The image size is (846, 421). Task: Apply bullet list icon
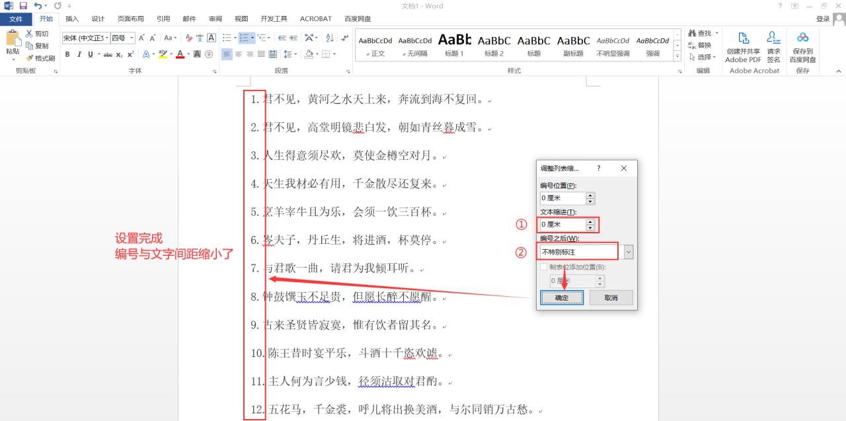coord(226,38)
